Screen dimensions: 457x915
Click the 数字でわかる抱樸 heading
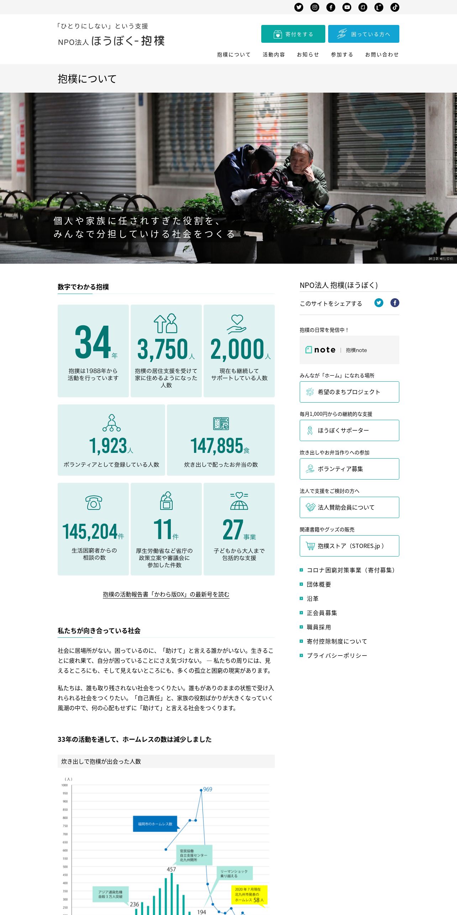point(83,287)
